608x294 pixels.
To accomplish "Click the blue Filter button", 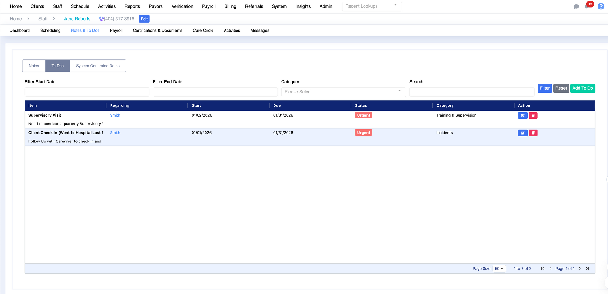I will tap(545, 88).
